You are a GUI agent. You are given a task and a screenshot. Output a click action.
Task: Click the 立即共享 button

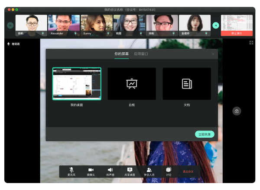205,134
